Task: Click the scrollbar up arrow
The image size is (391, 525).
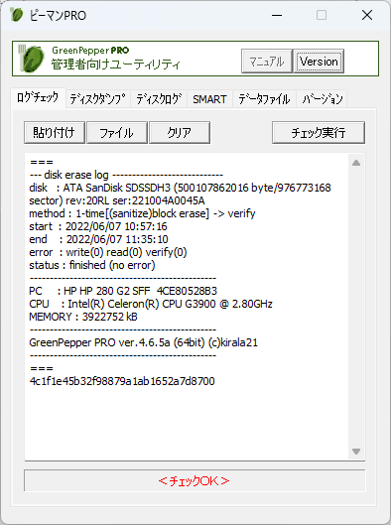Action: (x=356, y=163)
